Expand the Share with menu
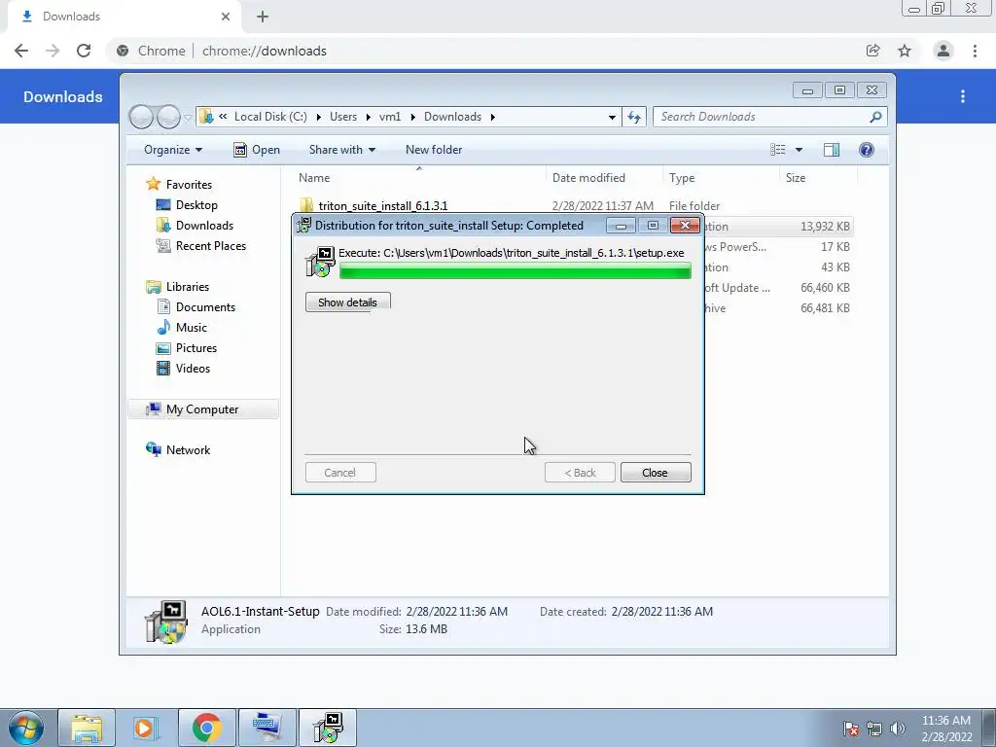Screen dimensions: 996x747 pos(341,150)
